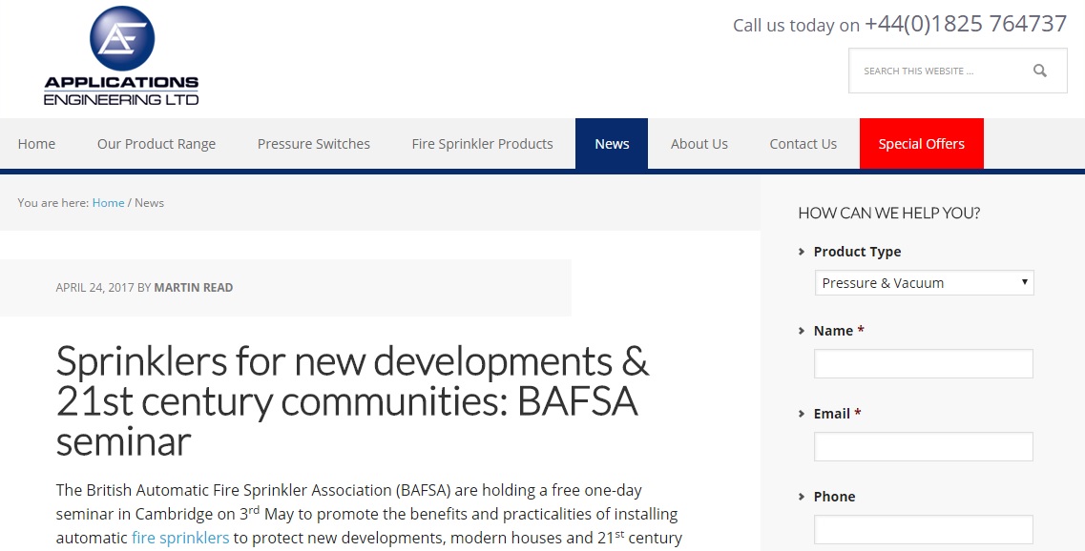Open Fire Sprinkler Products menu
1085x551 pixels.
(482, 144)
